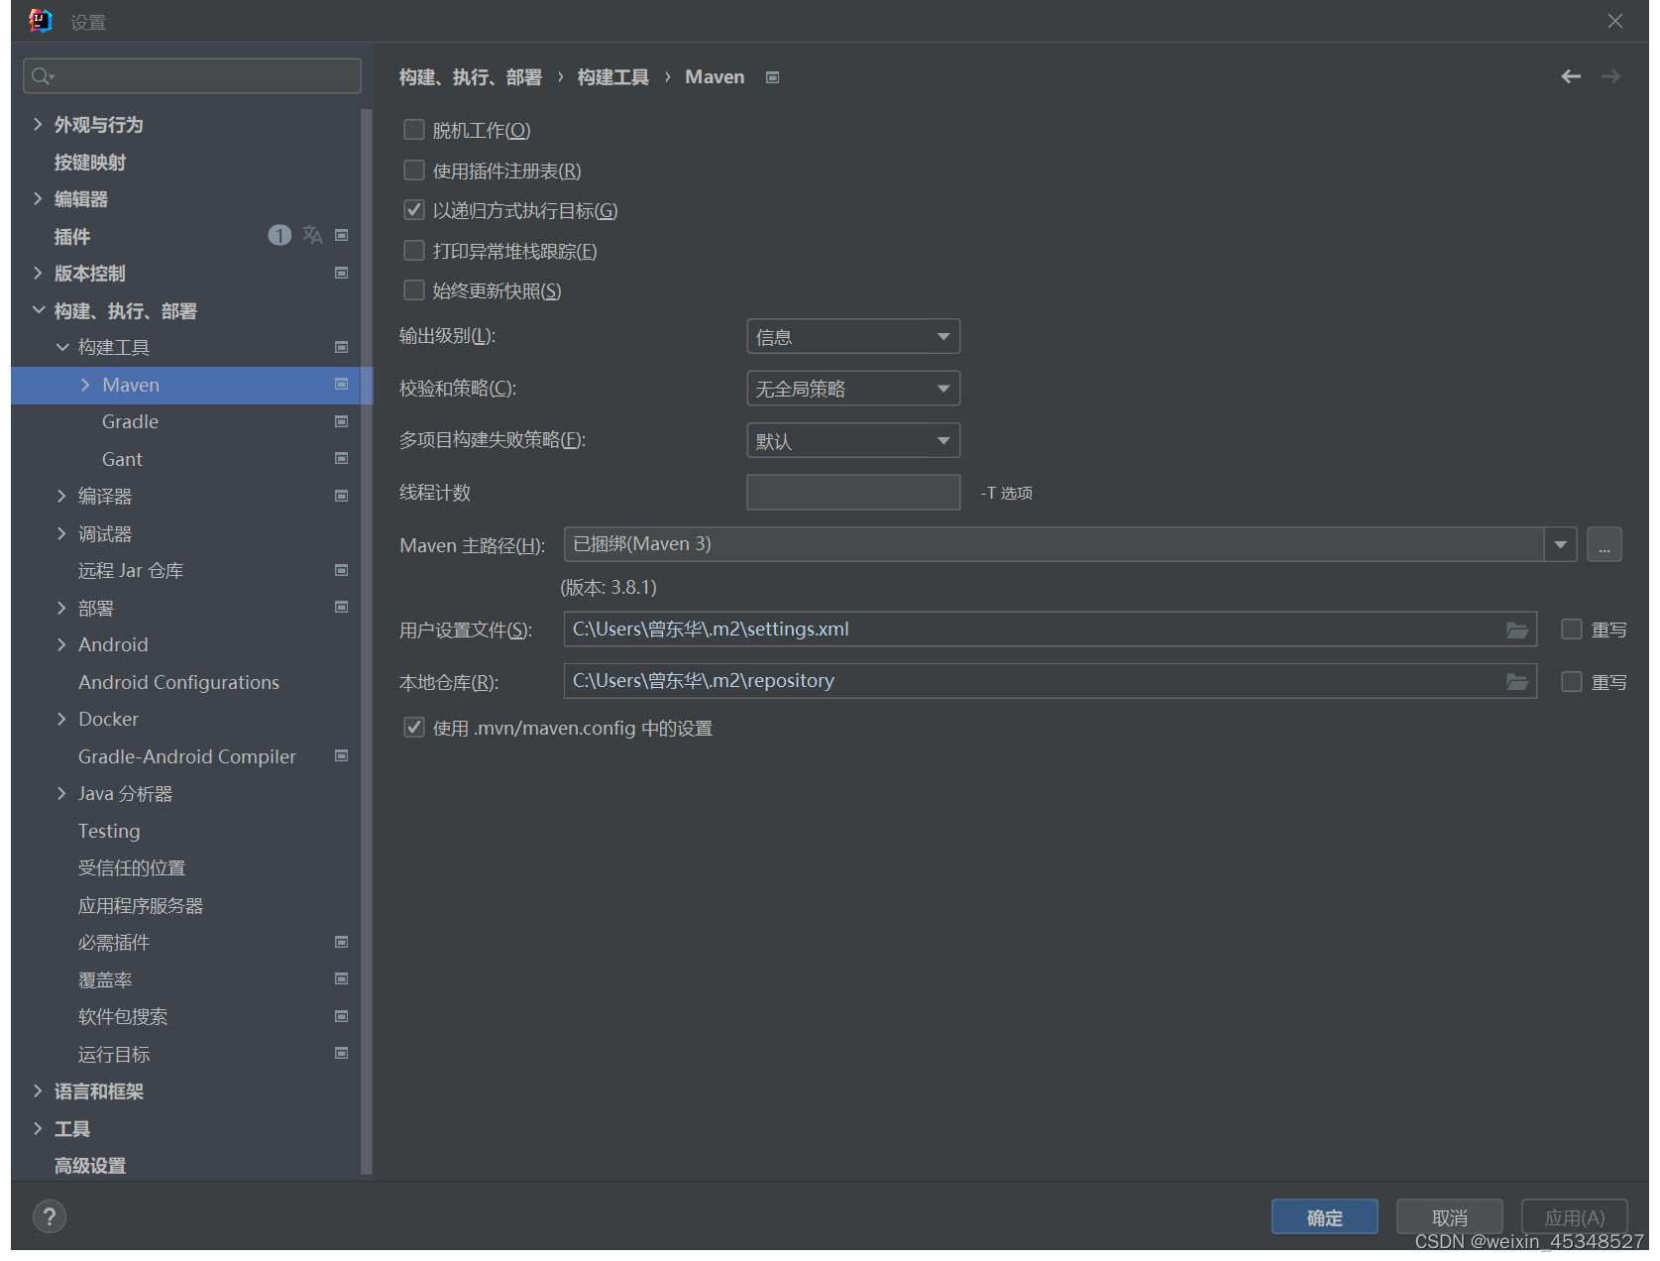Screen dimensions: 1660x1261
Task: Click the 用户设置文件 path field
Action: (x=1050, y=630)
